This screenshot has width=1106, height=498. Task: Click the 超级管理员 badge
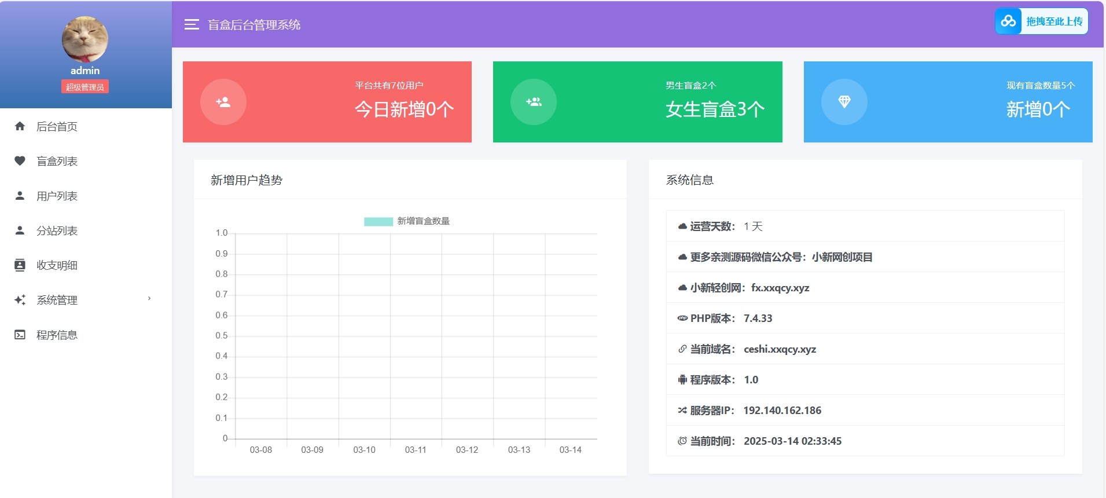85,87
